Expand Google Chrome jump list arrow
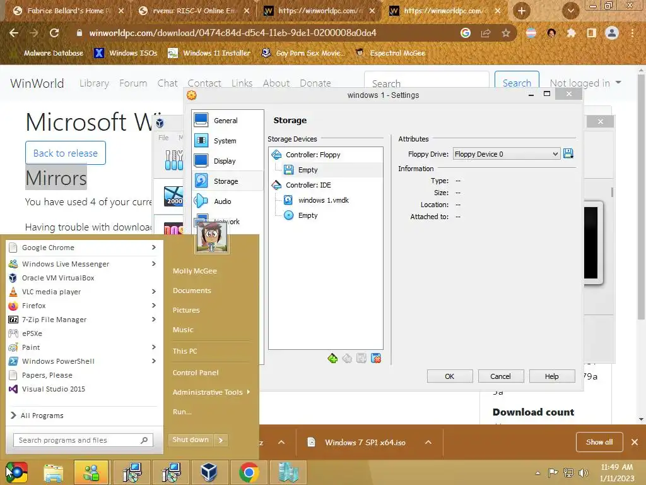 [x=154, y=248]
